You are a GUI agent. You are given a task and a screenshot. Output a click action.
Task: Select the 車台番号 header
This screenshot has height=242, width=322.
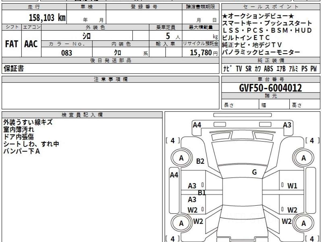(271, 79)
